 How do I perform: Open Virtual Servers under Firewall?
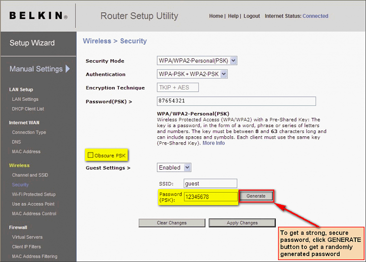[27, 237]
